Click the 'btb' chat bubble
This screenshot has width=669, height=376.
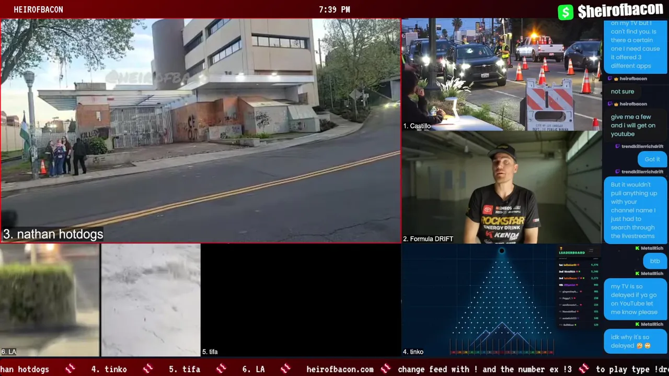point(655,261)
